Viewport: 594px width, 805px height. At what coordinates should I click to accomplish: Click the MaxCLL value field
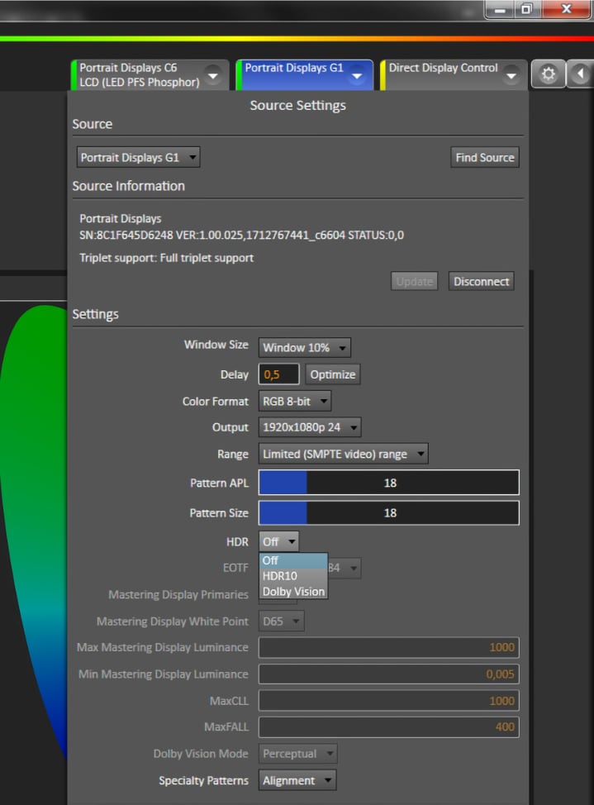(x=388, y=701)
